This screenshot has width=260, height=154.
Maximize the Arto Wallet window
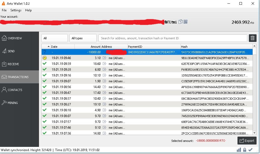241,3
